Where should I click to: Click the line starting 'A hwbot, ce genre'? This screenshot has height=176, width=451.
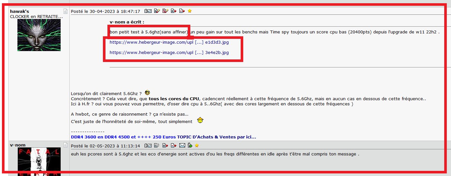tap(130, 114)
